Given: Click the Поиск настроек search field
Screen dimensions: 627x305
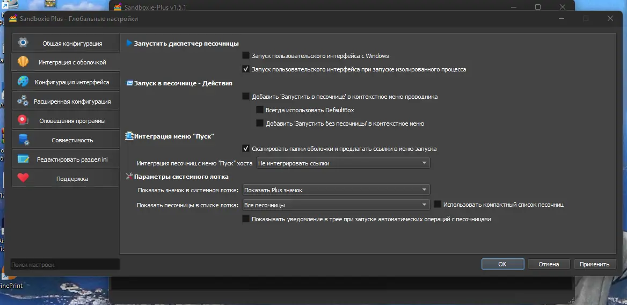Looking at the screenshot, I should point(65,264).
